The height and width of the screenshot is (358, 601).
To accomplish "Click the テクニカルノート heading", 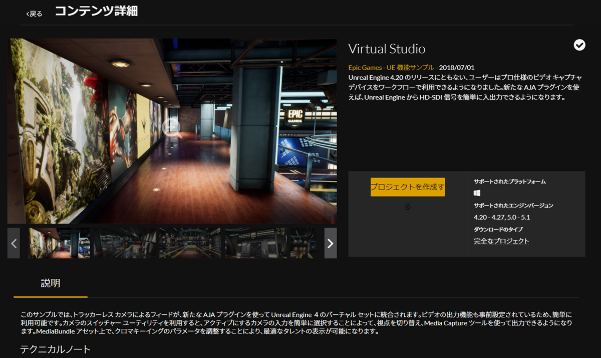I will coord(55,348).
